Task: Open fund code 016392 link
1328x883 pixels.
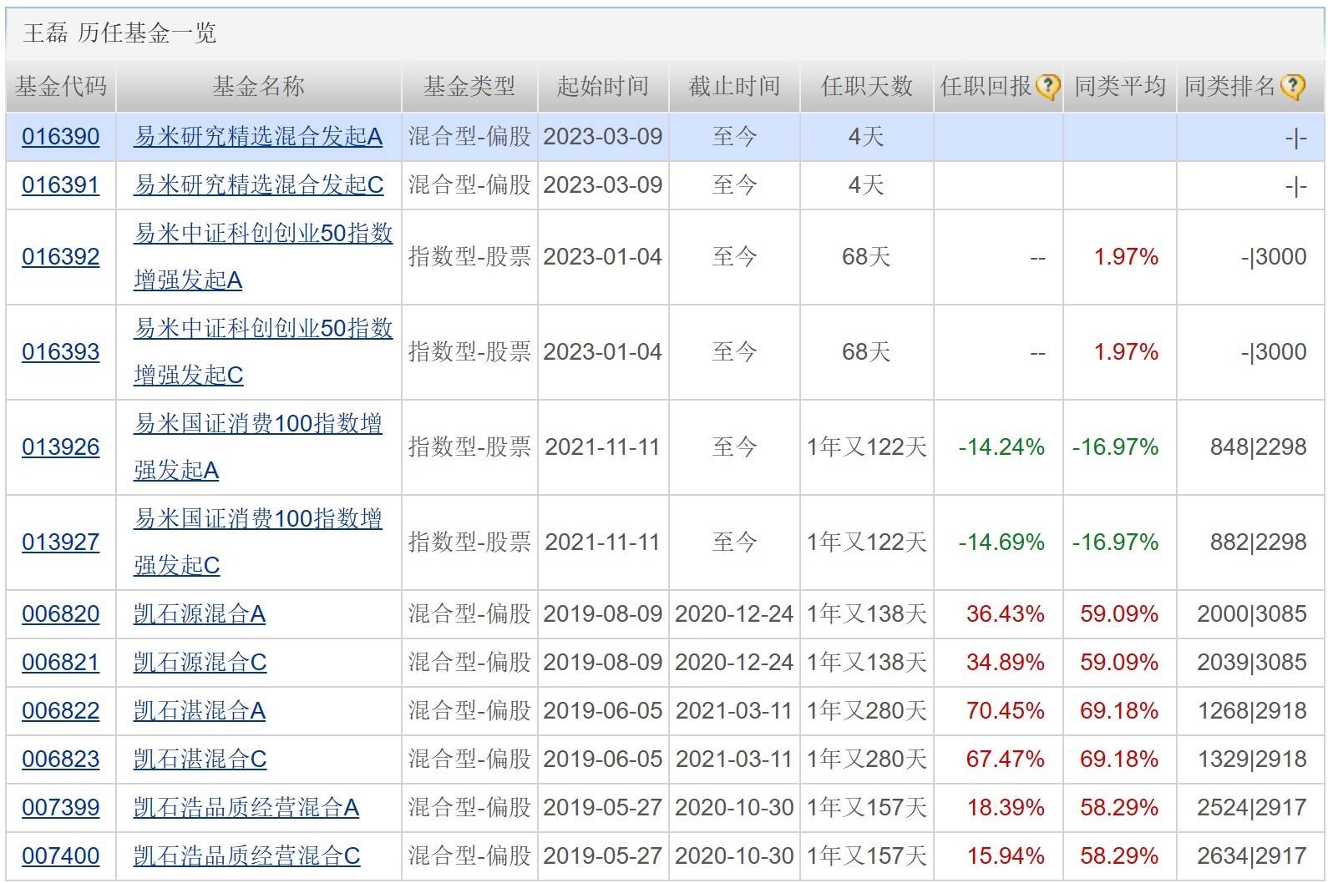Action: [61, 257]
